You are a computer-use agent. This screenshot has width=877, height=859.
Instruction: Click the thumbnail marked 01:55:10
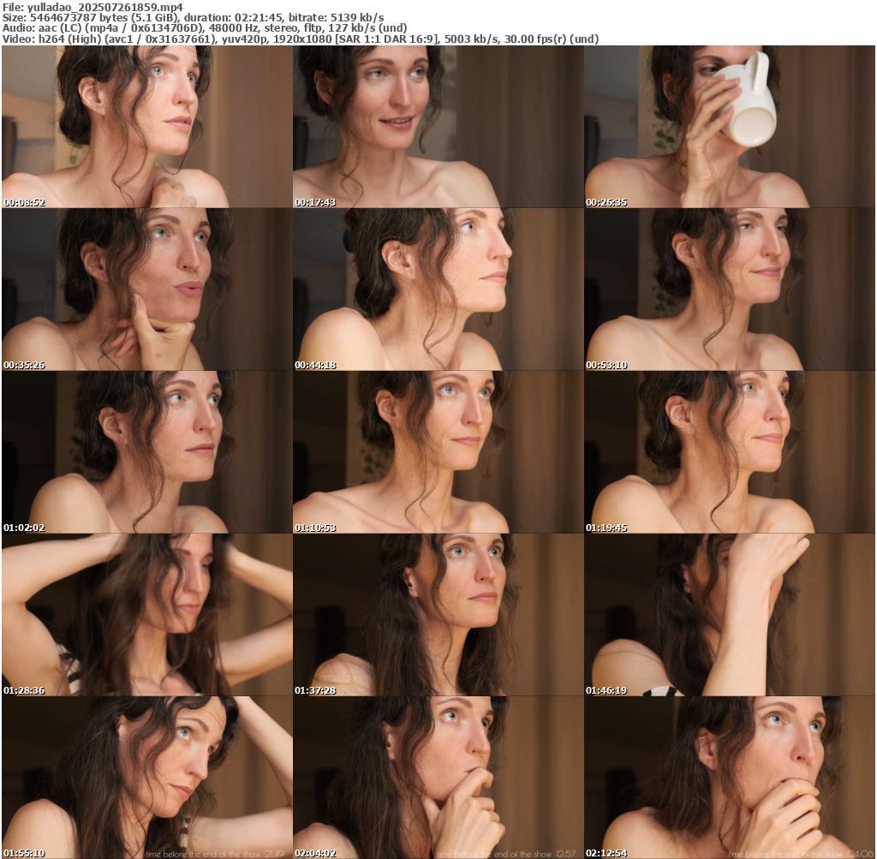[146, 777]
